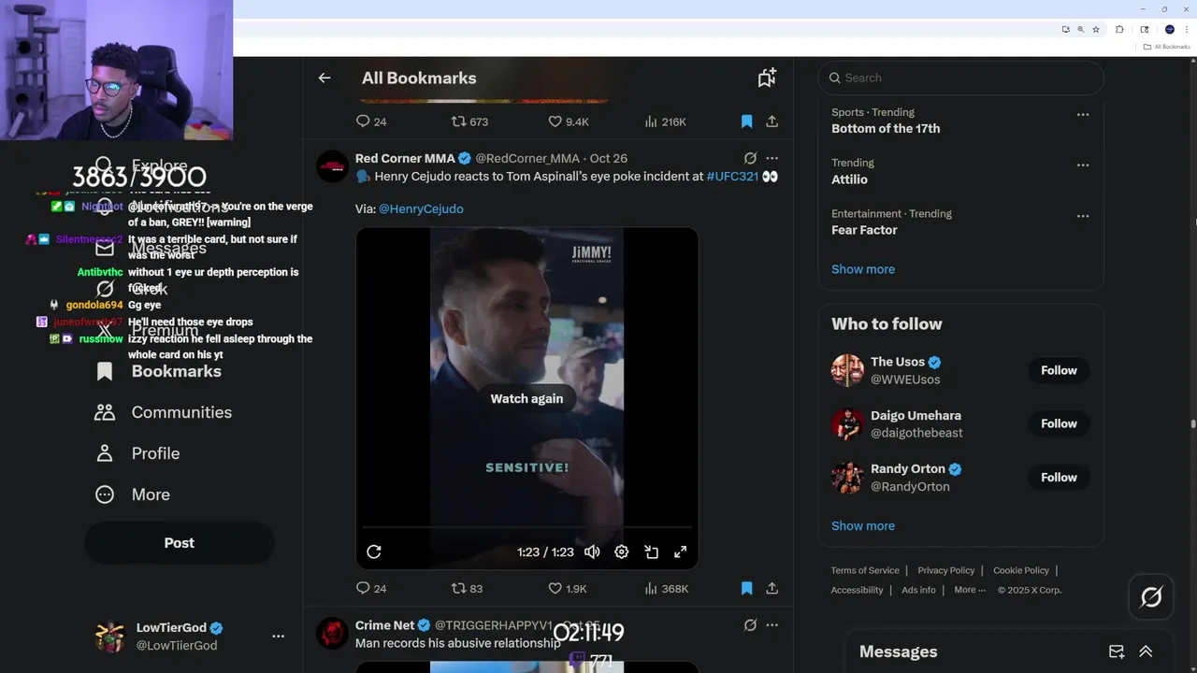
Task: View analytics showing 368K views
Action: click(666, 588)
